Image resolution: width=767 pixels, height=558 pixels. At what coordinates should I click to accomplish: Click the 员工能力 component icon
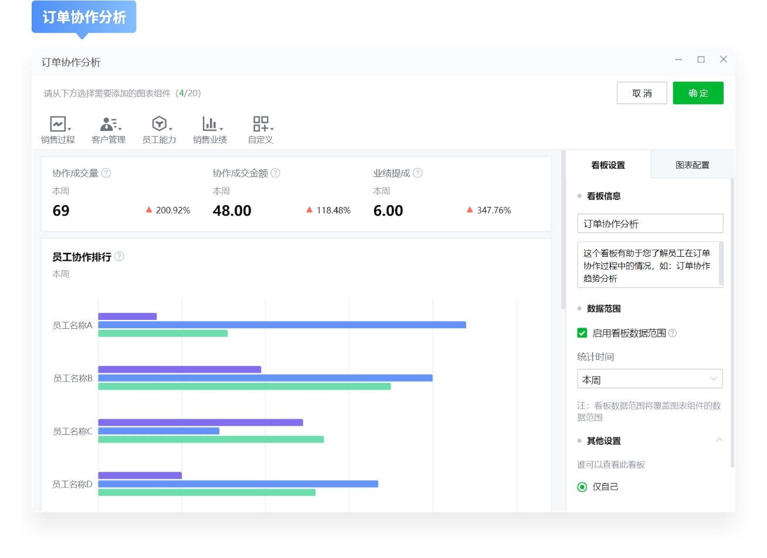(x=158, y=124)
